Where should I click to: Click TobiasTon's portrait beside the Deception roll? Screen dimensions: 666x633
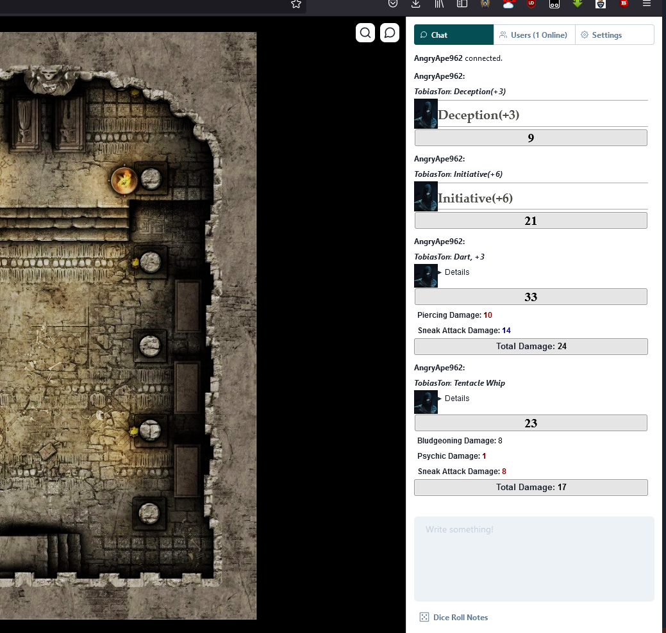426,113
